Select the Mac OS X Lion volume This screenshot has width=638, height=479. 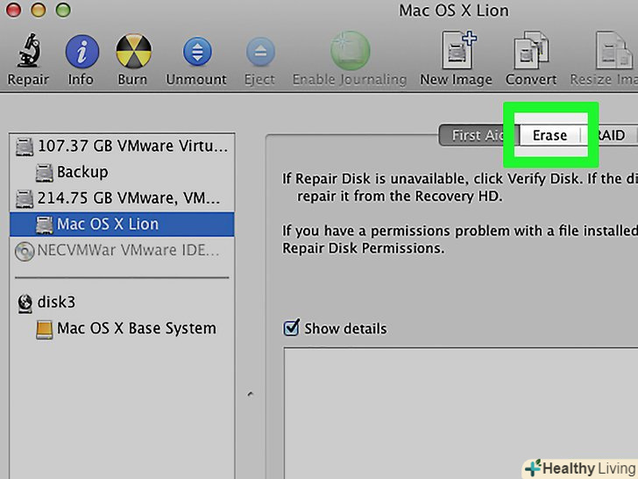click(107, 224)
